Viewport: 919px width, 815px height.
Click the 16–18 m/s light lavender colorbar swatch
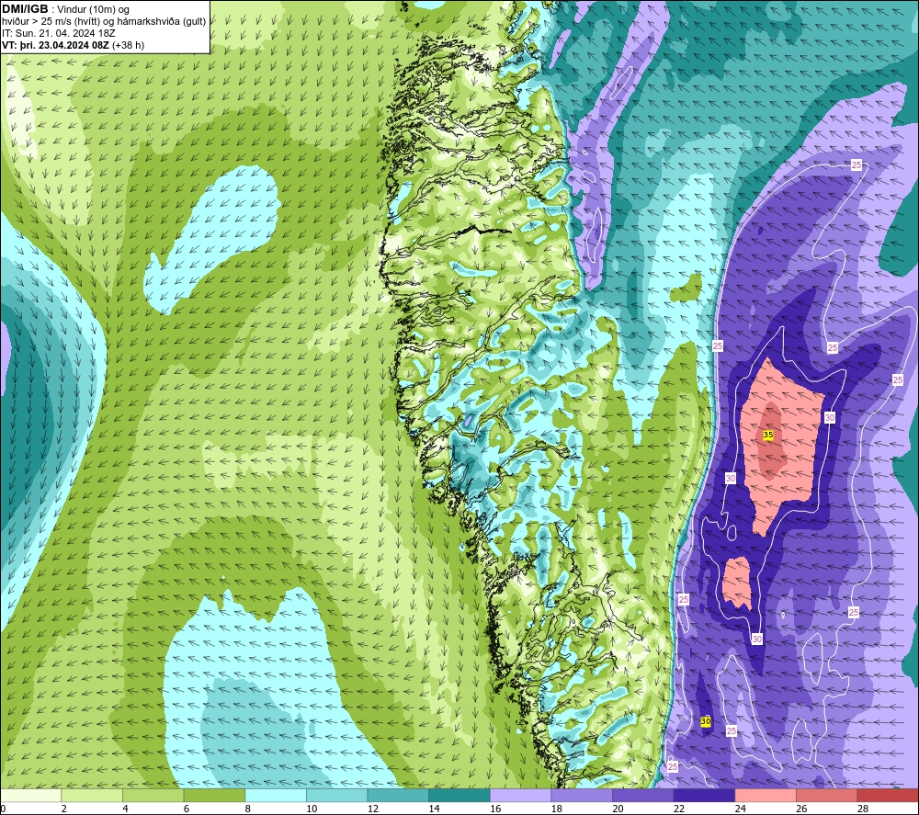520,795
